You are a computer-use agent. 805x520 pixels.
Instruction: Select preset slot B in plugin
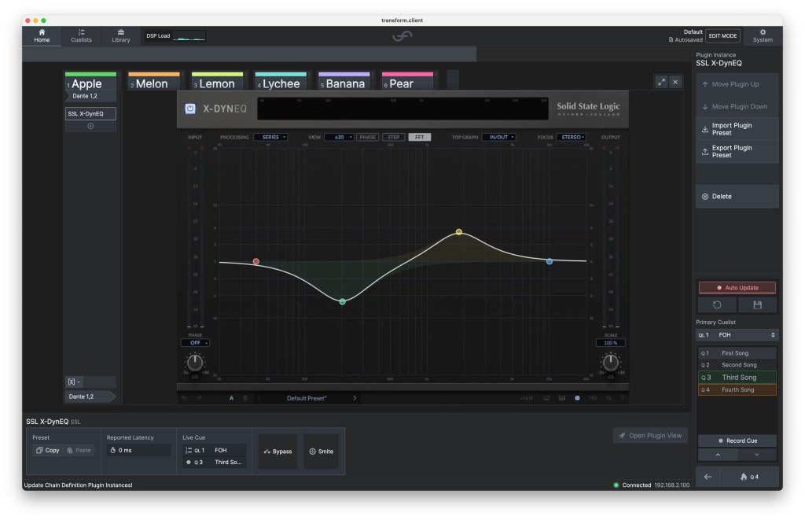point(245,398)
